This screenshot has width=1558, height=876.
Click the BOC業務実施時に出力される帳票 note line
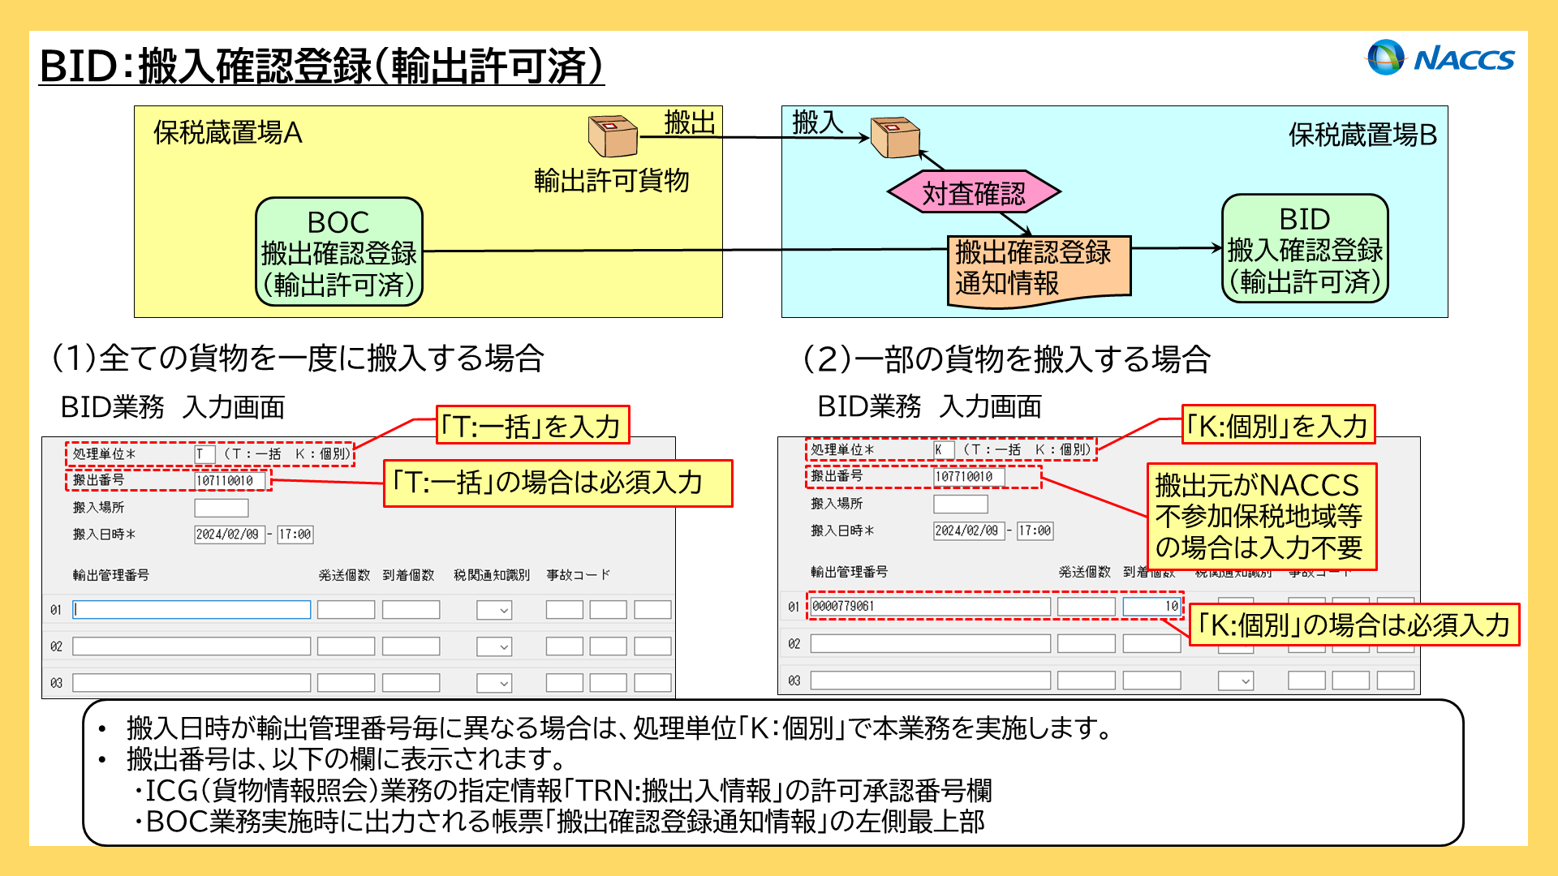pos(558,822)
